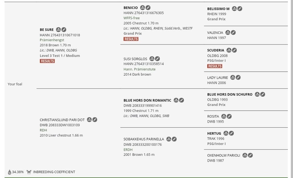Show the RESULTS for SCUDERIA
This screenshot has height=178, width=293.
(215, 66)
